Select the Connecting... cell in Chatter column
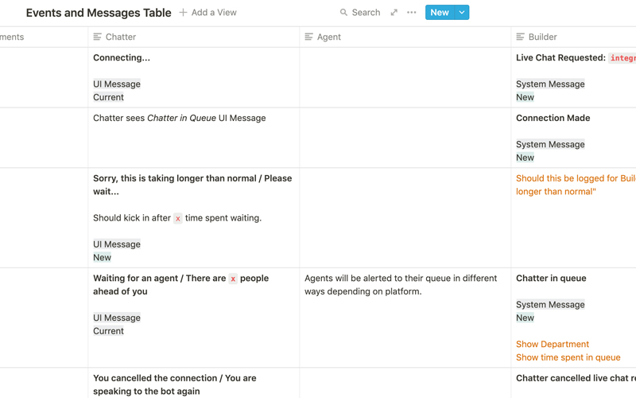This screenshot has height=398, width=636. pos(194,77)
